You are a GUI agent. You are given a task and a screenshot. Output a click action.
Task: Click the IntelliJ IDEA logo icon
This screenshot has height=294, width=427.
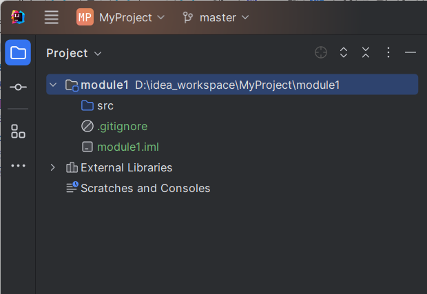tap(18, 17)
